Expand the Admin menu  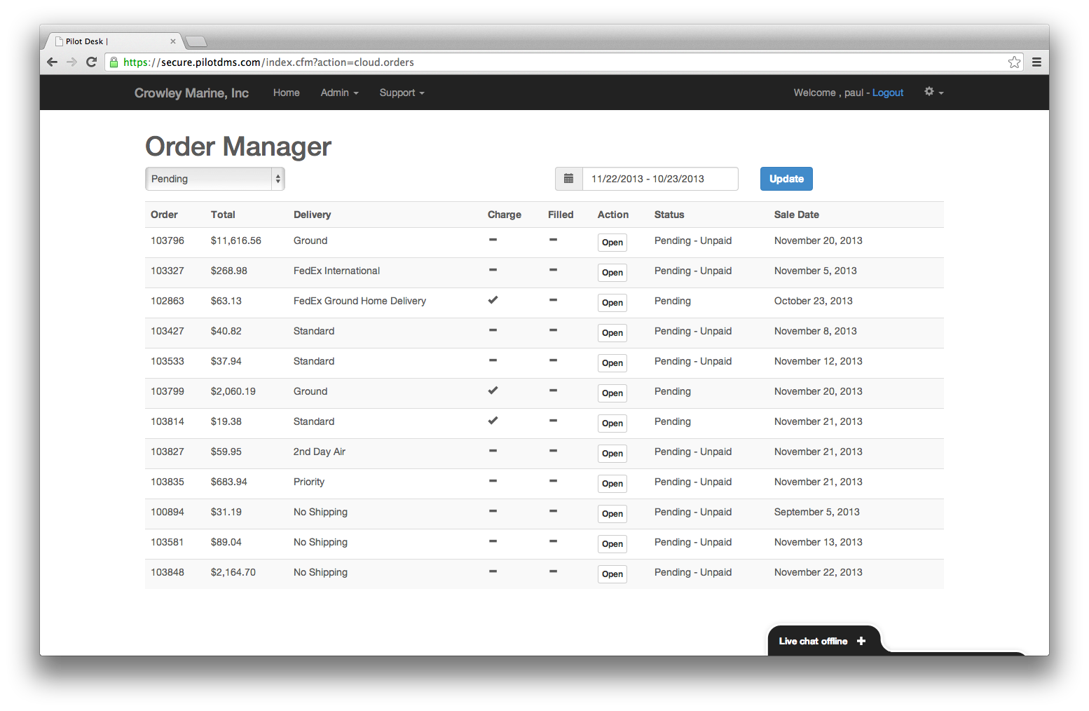click(x=339, y=93)
